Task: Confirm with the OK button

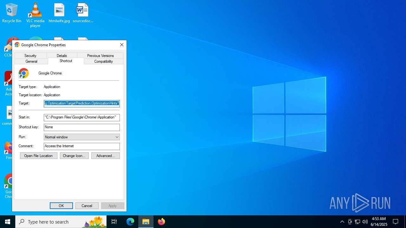Action: [61, 206]
